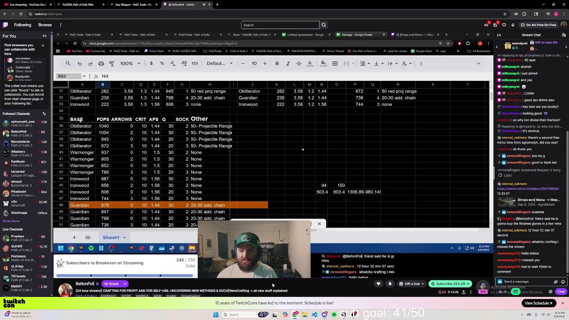
Task: Toggle bold formatting in Sheets
Action: [277, 64]
